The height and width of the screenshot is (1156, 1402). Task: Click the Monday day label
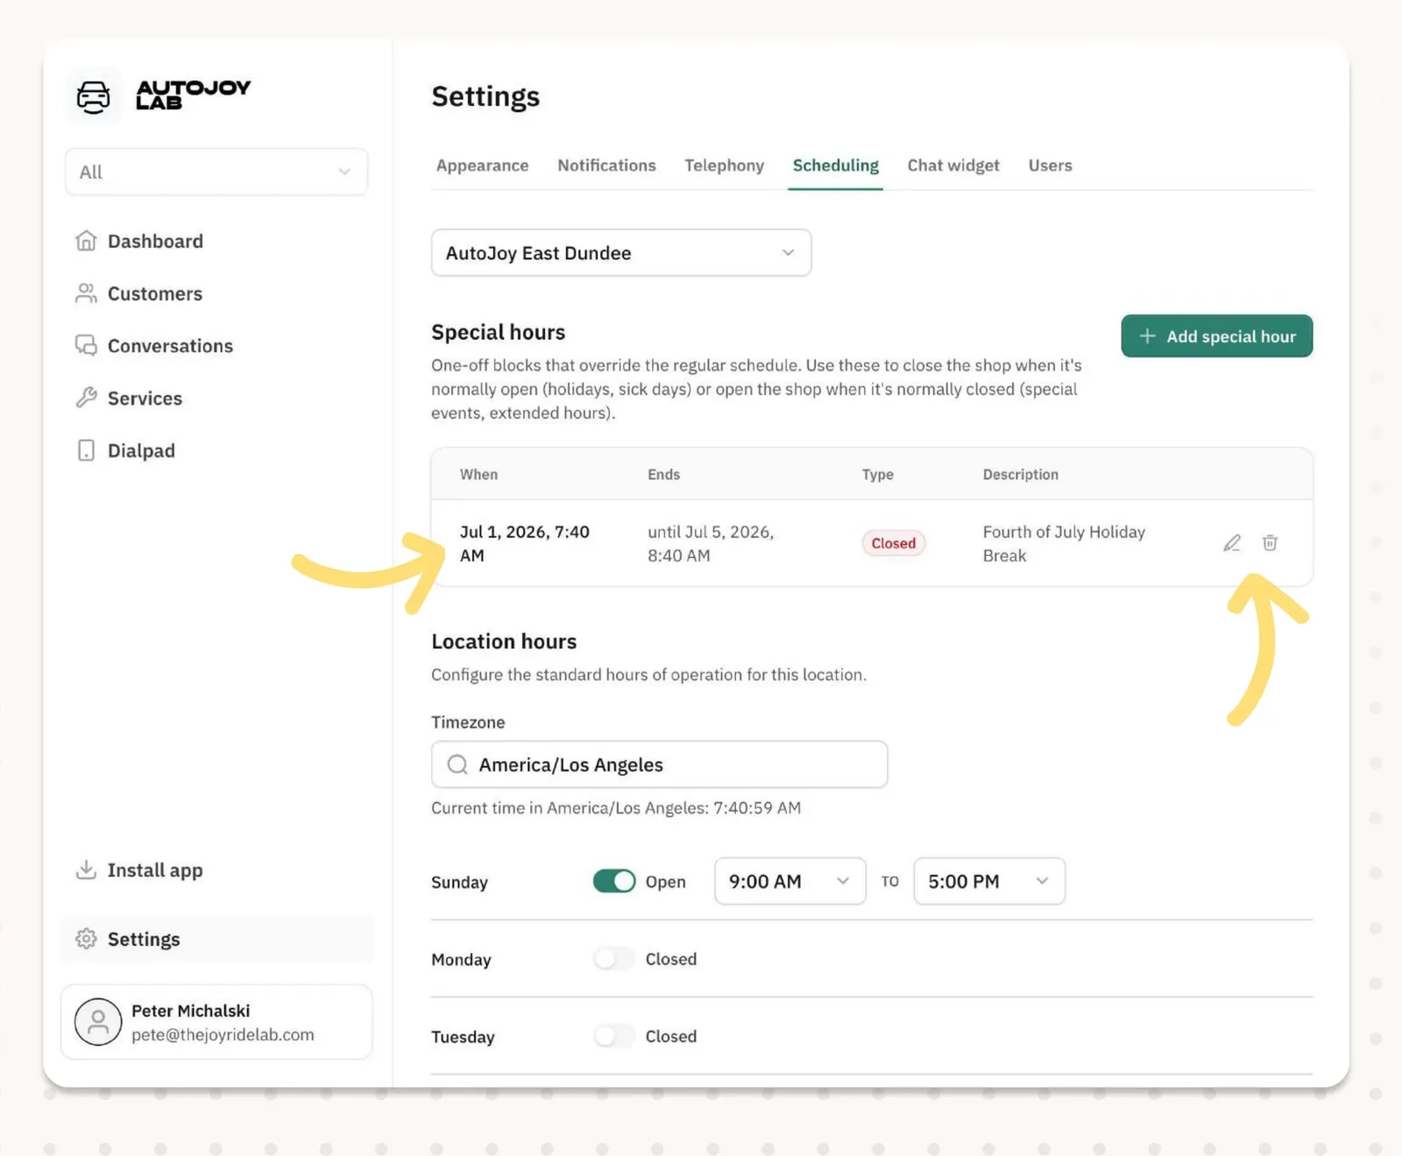461,959
